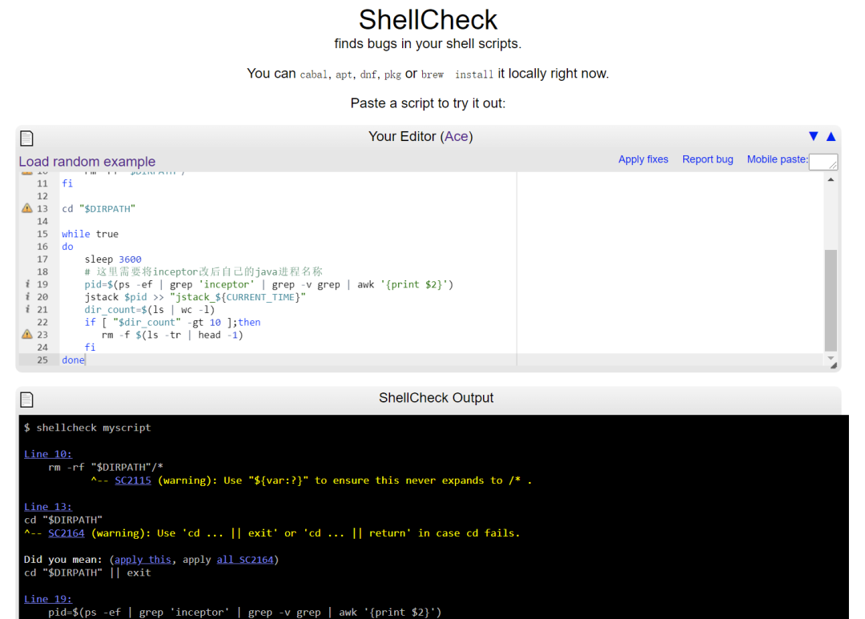Click the blue down triangle at top right
The width and height of the screenshot is (865, 619).
814,135
